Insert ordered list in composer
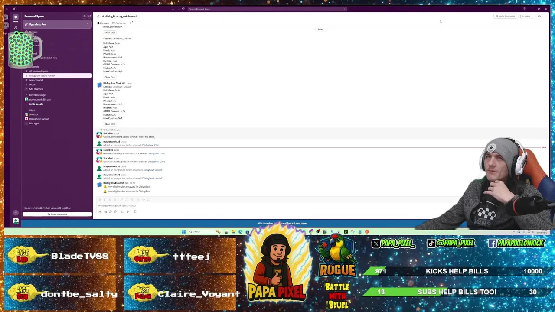555x312 pixels. (x=127, y=200)
